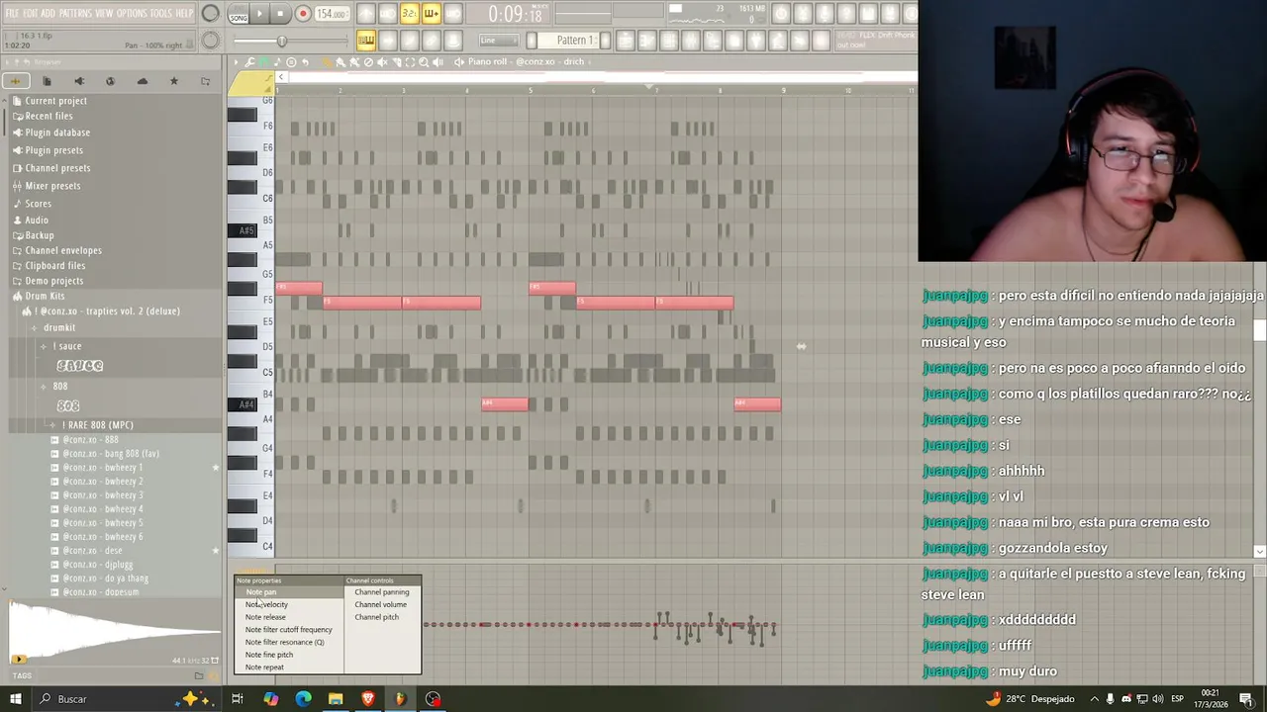Open Microsoft Edge from the taskbar
Image resolution: width=1267 pixels, height=712 pixels.
[303, 699]
